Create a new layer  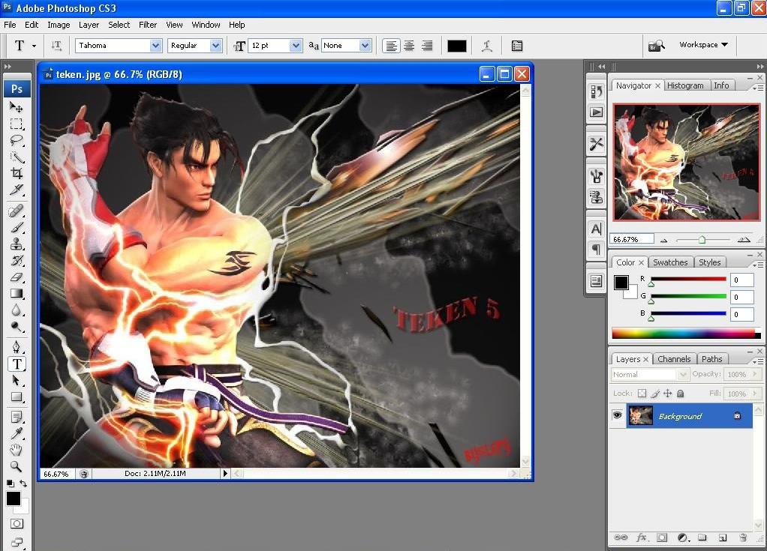tap(723, 538)
